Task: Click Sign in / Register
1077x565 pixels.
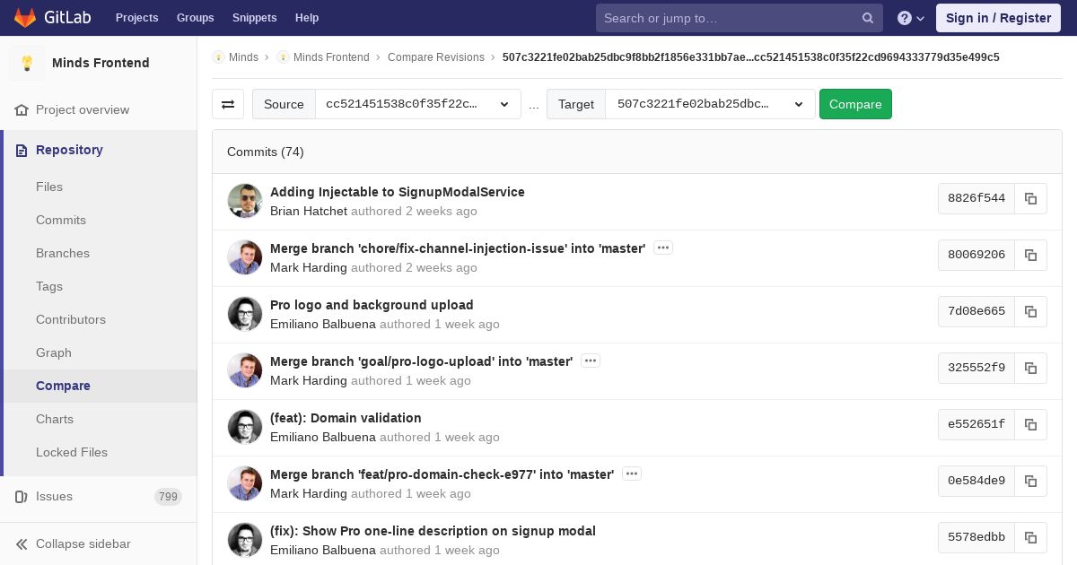Action: 998,18
